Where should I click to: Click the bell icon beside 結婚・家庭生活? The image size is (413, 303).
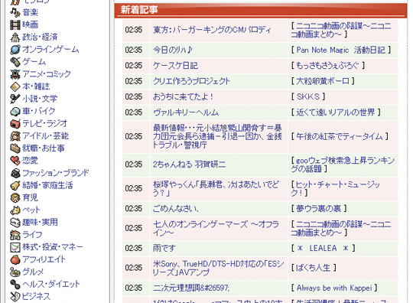coord(15,185)
